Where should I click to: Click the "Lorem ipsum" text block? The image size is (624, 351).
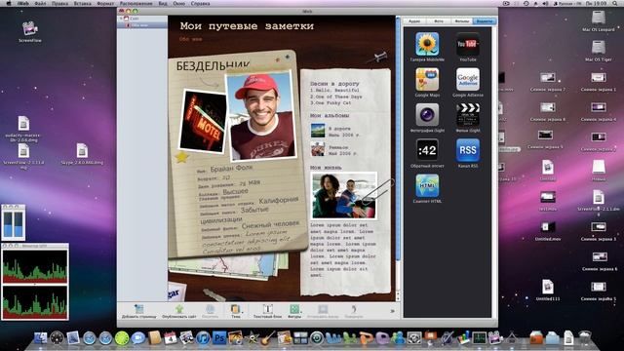342,250
